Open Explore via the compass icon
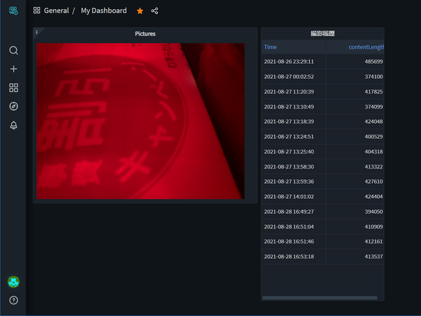The image size is (421, 316). pyautogui.click(x=13, y=106)
